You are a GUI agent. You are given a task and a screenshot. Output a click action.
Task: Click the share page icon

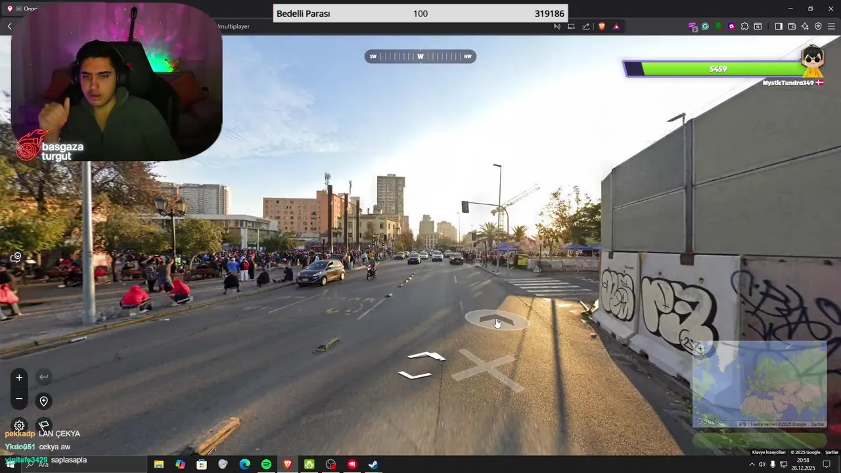(x=586, y=26)
